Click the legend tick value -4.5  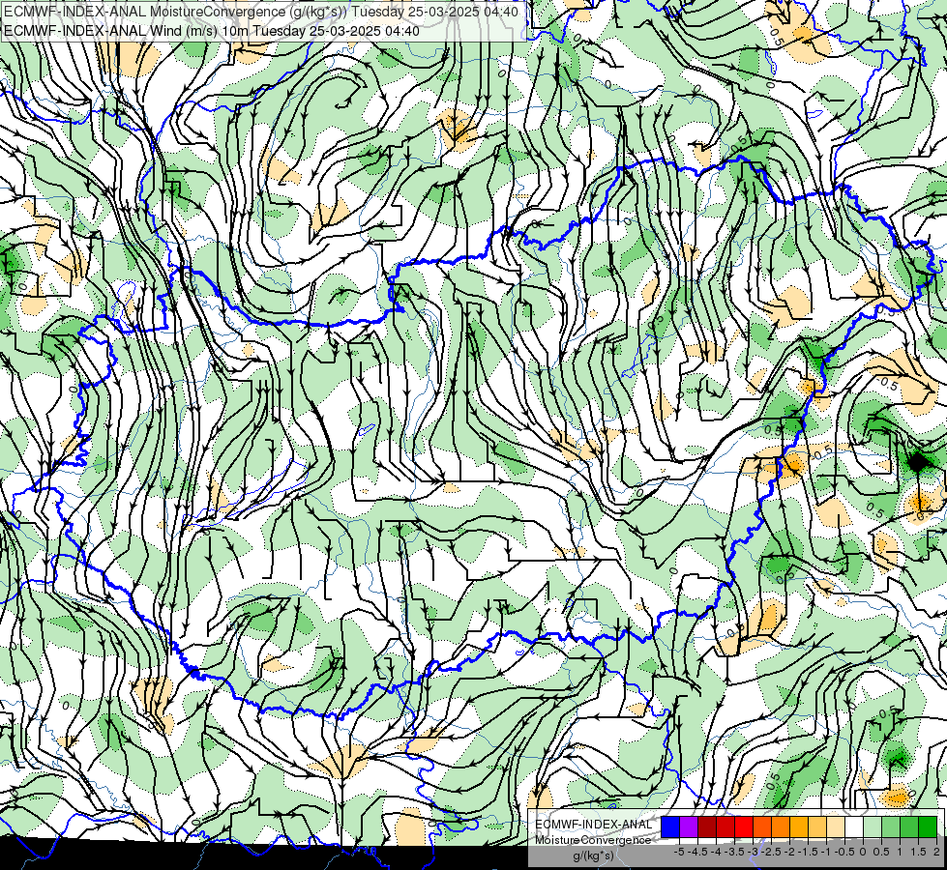[x=697, y=852]
